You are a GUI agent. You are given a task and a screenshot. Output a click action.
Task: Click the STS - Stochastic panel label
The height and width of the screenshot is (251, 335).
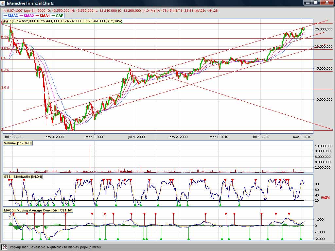coord(23,176)
